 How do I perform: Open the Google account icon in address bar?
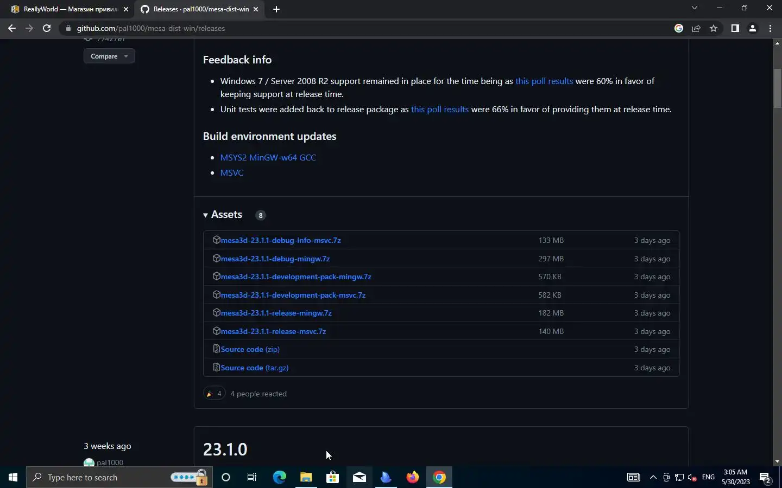point(679,28)
